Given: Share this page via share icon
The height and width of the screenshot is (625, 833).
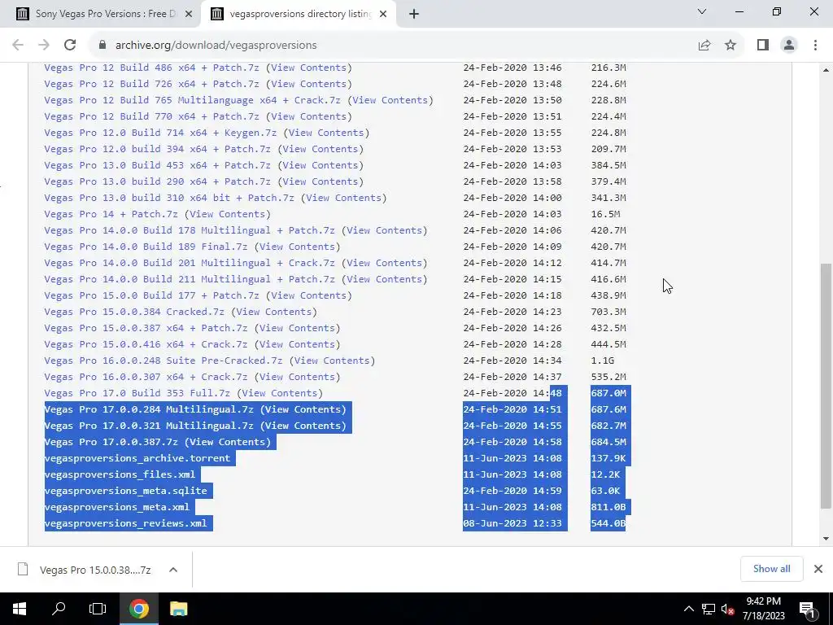Looking at the screenshot, I should pyautogui.click(x=704, y=46).
